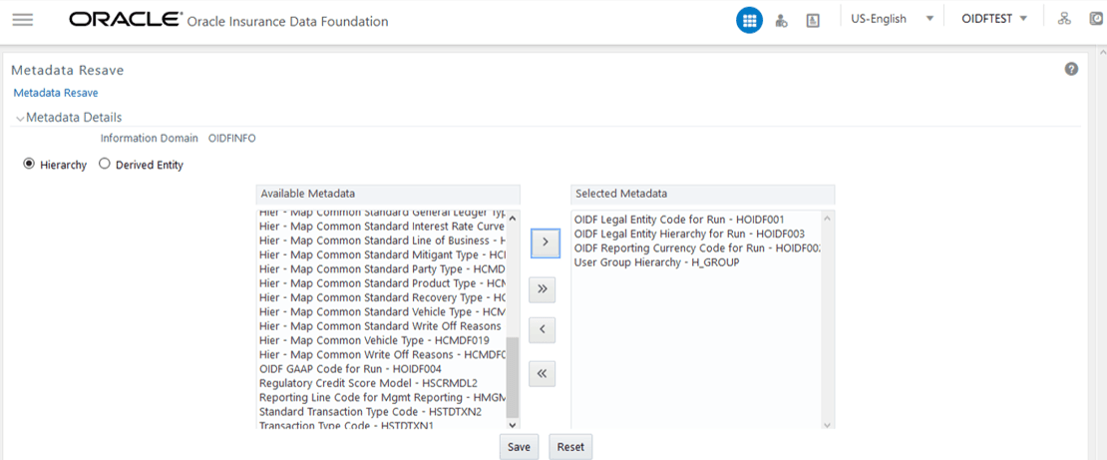Viewport: 1107px width, 460px height.
Task: Open the help question mark icon
Action: coord(1071,69)
